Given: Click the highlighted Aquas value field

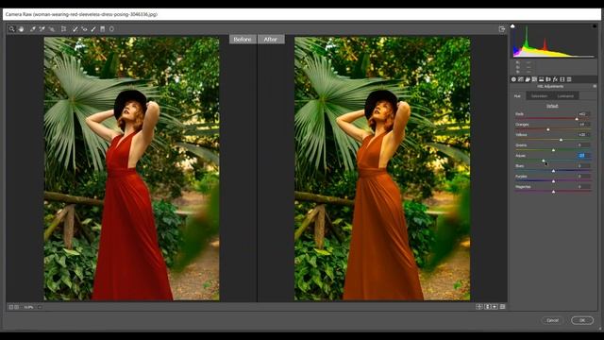Looking at the screenshot, I should point(583,156).
